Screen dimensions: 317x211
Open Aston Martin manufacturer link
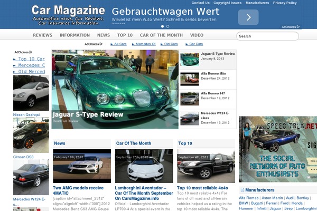[272, 198]
